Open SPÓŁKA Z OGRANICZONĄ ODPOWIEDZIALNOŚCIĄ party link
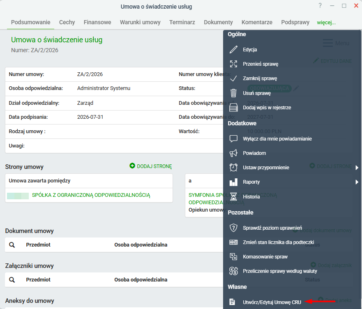 91,195
